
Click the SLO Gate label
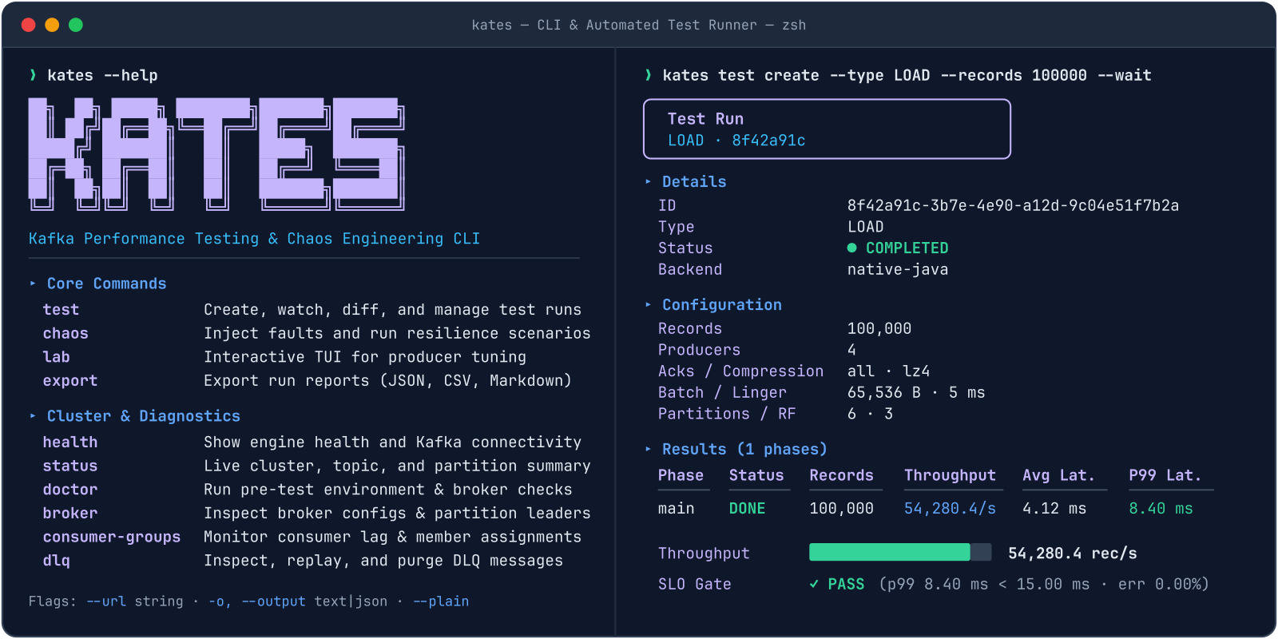694,584
